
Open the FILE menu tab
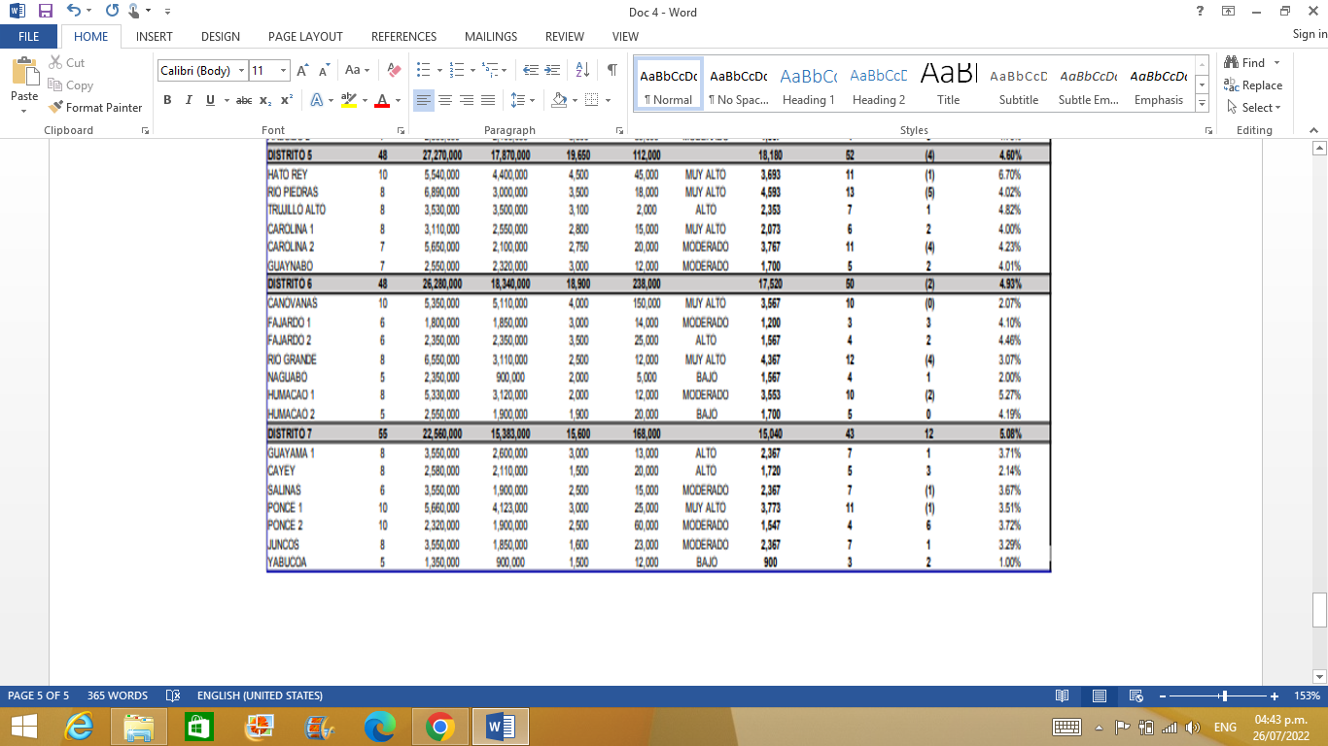[x=29, y=36]
